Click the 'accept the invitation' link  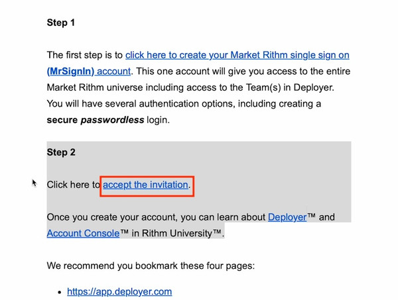pyautogui.click(x=145, y=185)
